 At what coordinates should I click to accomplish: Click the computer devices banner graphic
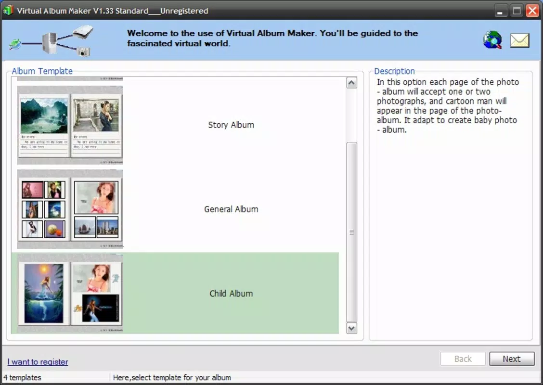click(52, 41)
